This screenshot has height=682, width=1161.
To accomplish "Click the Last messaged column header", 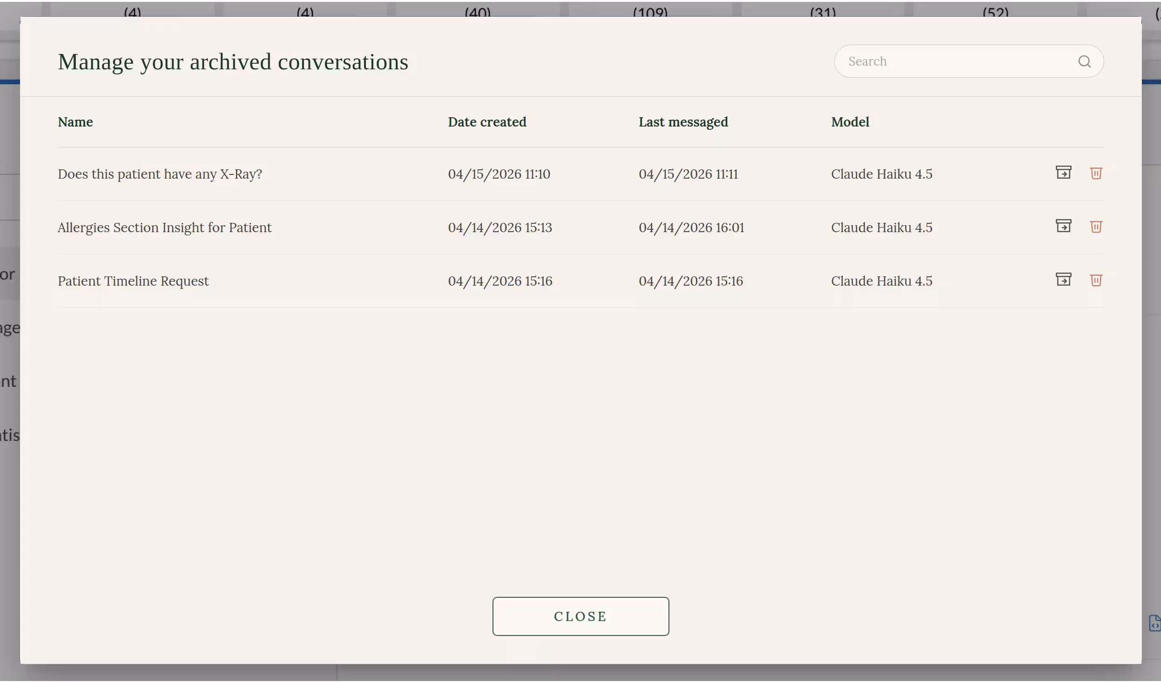I will tap(683, 122).
